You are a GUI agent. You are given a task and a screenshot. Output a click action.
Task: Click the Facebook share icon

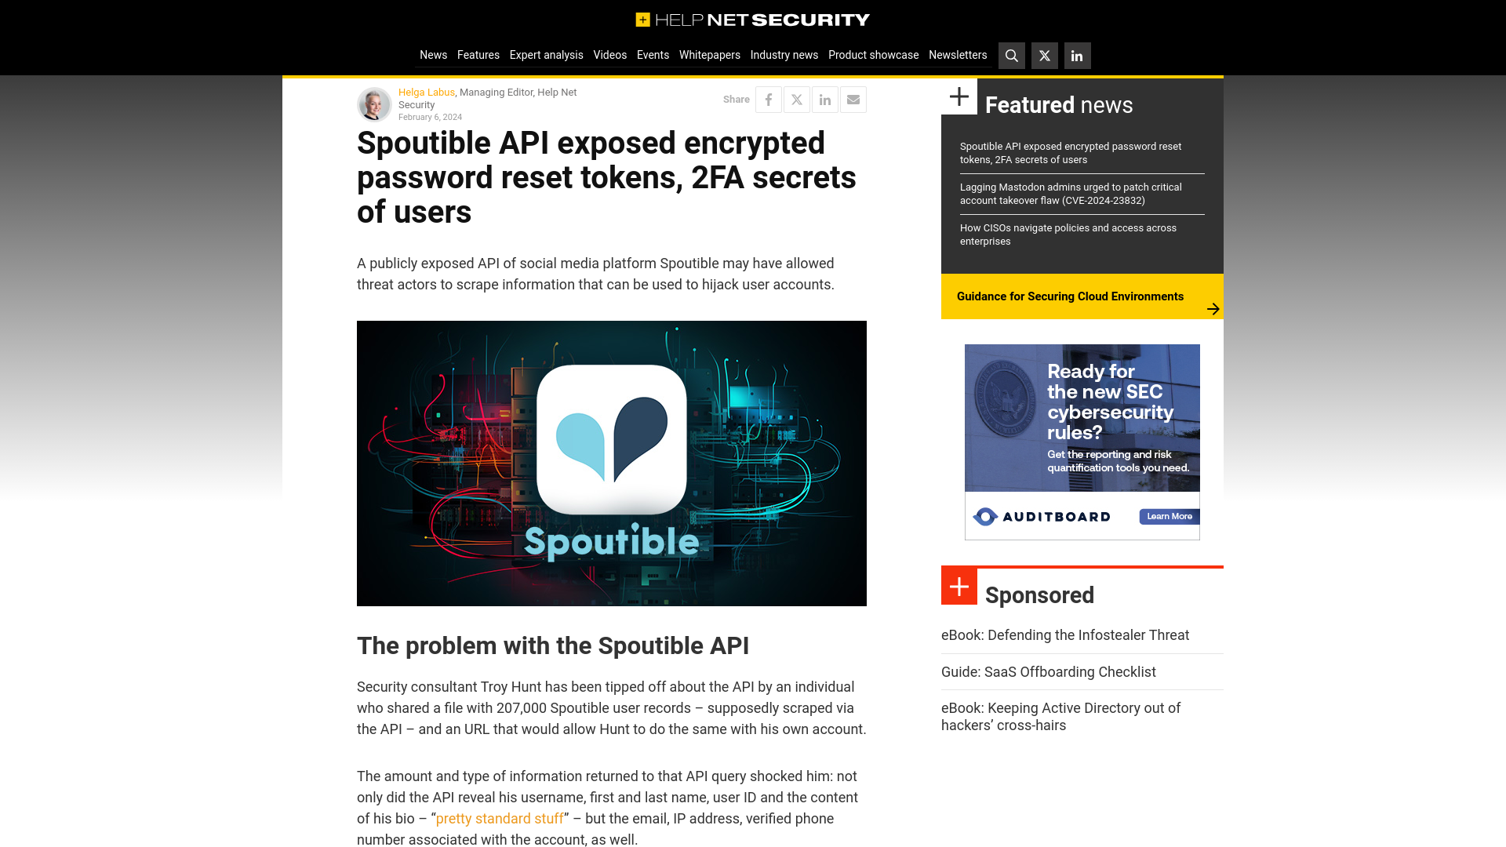(x=769, y=98)
